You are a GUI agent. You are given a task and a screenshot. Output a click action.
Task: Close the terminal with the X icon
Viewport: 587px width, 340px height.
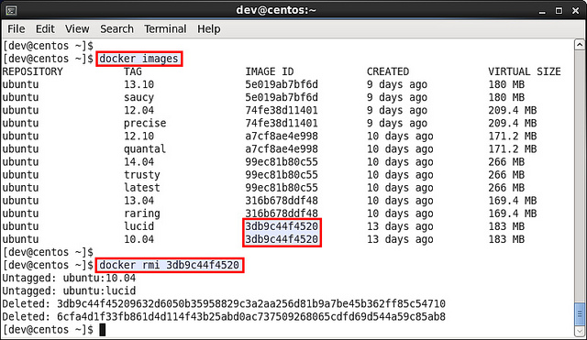tap(576, 11)
